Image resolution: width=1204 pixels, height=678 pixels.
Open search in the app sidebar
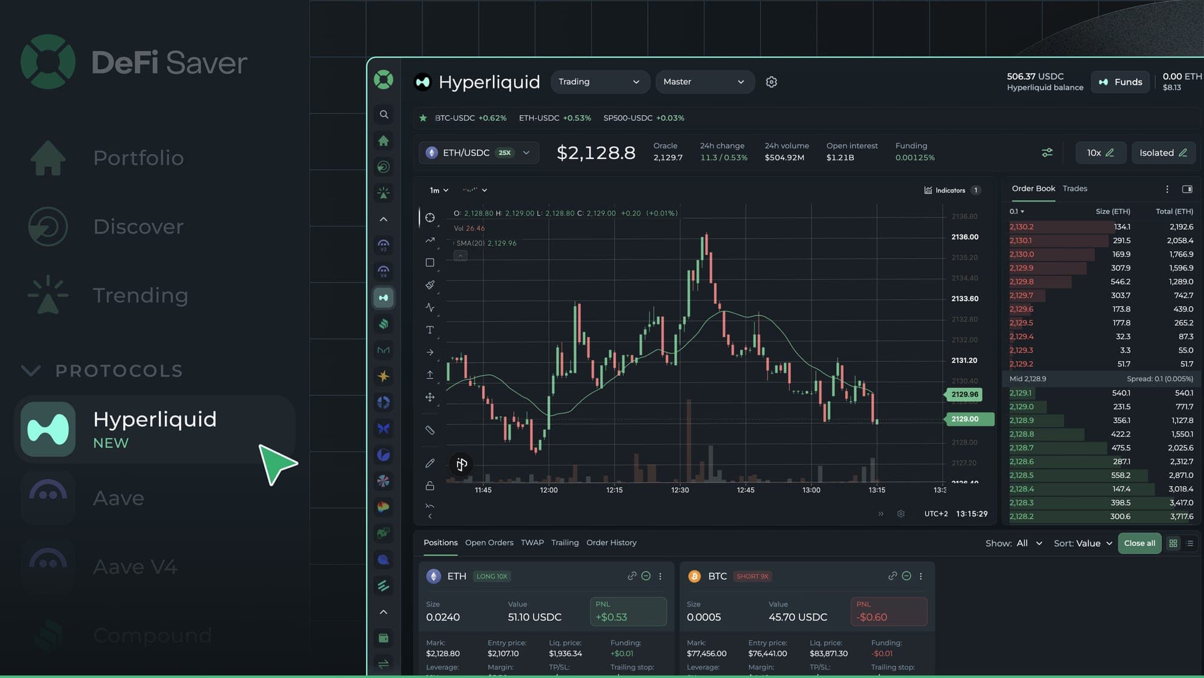coord(383,114)
